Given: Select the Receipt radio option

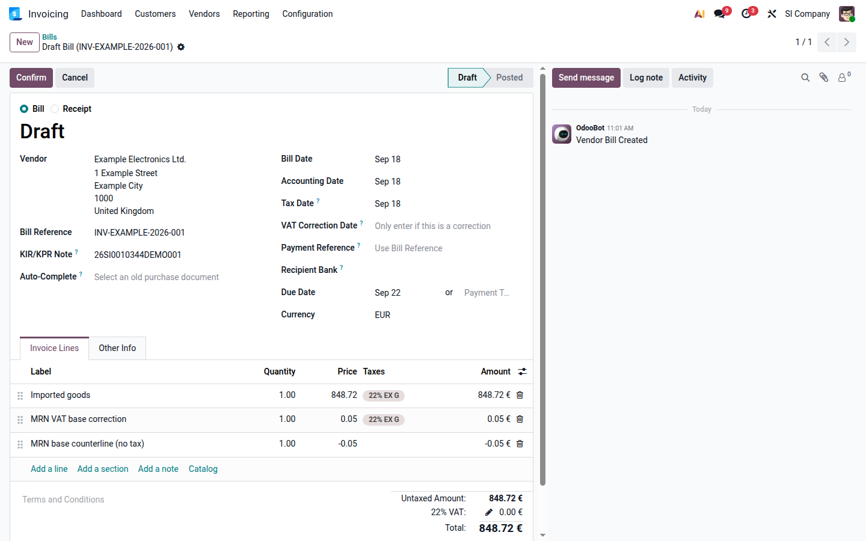Looking at the screenshot, I should click(55, 109).
